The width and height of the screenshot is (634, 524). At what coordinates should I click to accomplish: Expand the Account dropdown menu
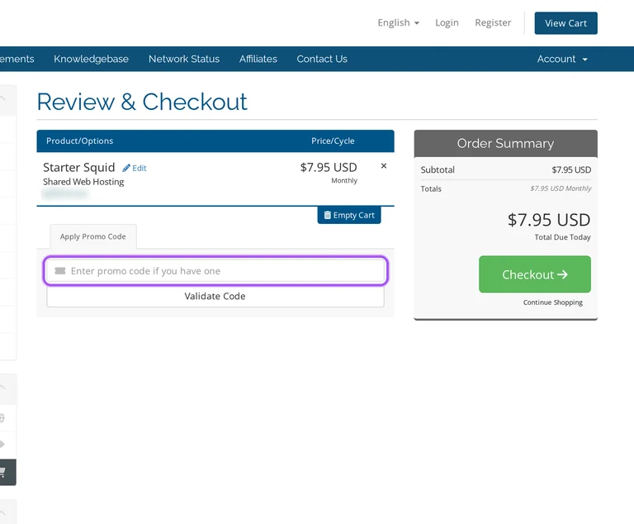coord(562,60)
